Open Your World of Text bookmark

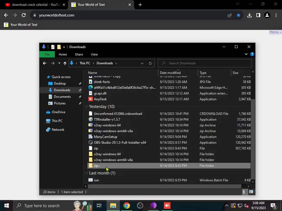[x=21, y=25]
